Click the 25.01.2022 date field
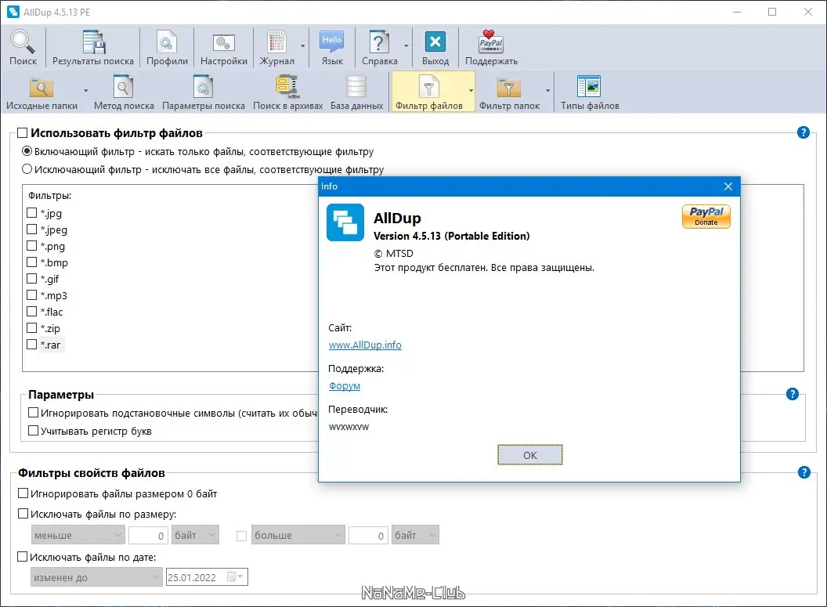 207,577
